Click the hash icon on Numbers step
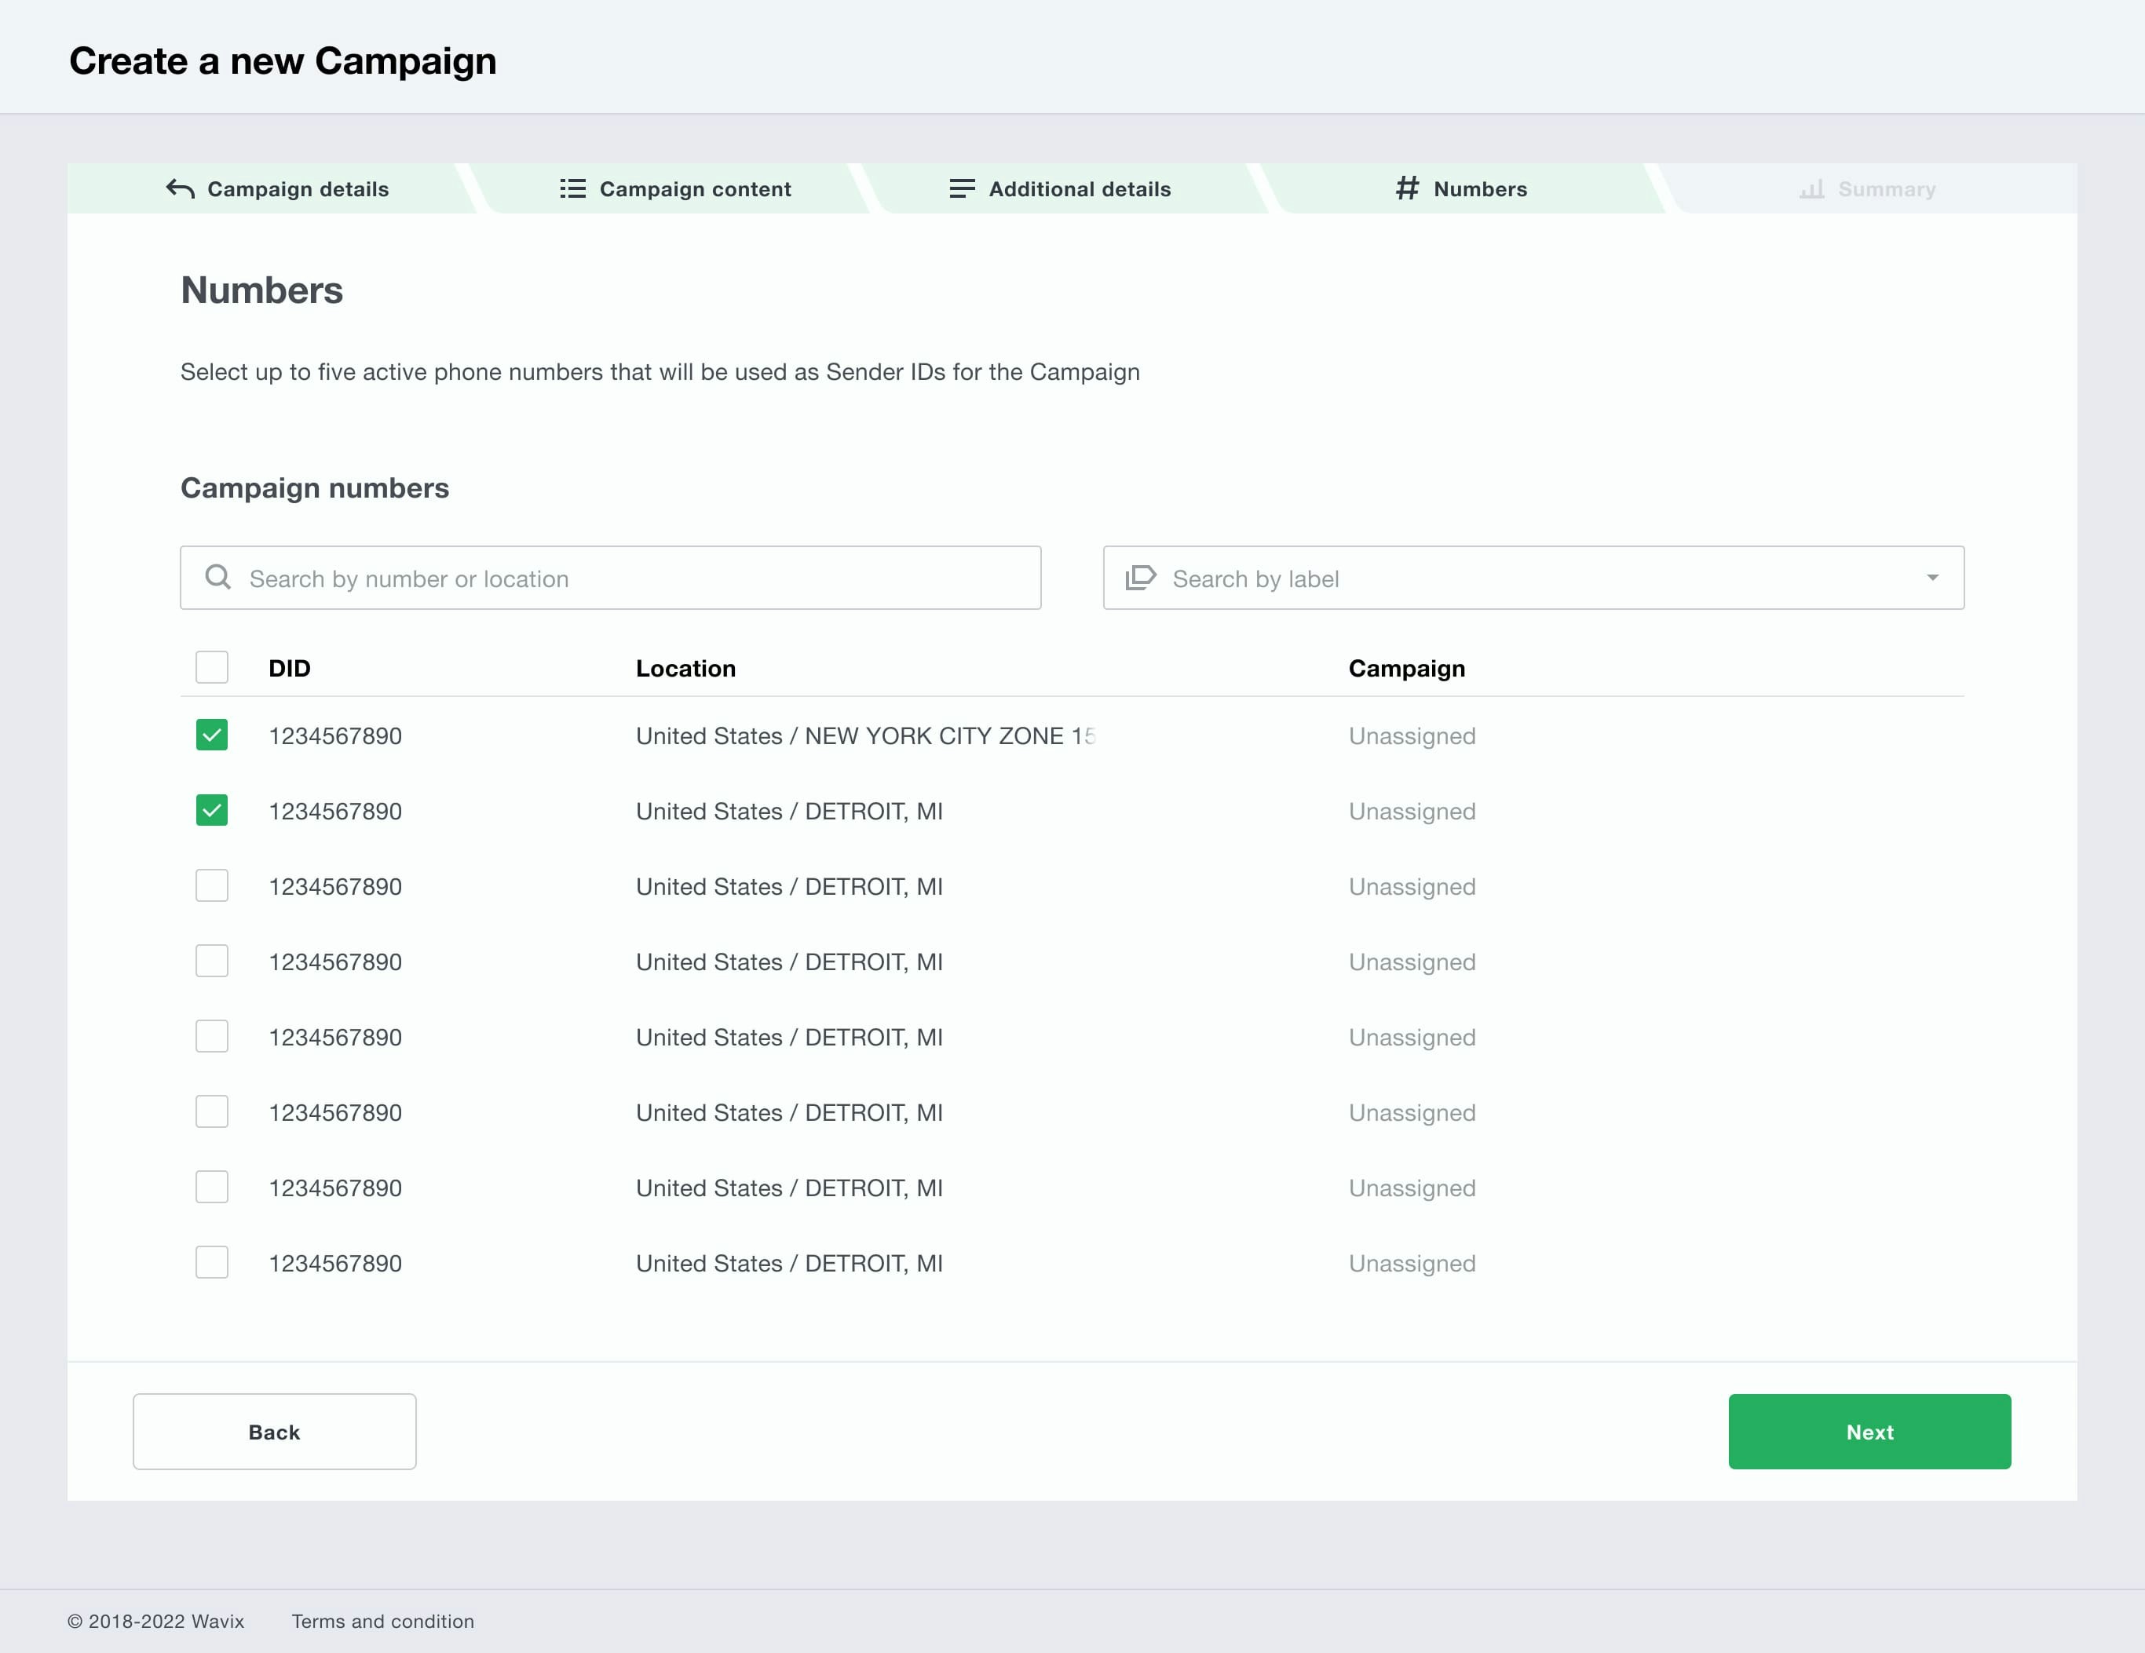 (1408, 188)
